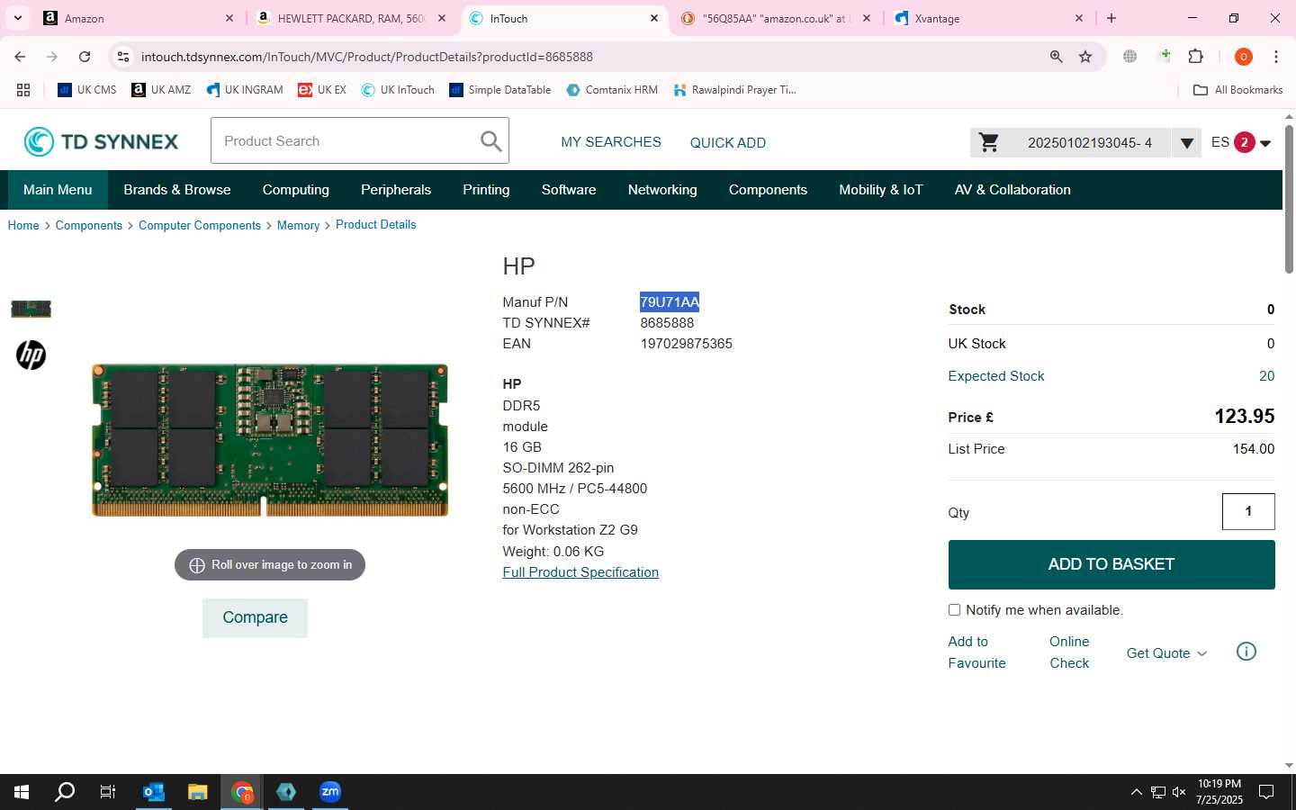This screenshot has width=1296, height=810.
Task: Click the TD SYNNEX logo
Action: [101, 141]
